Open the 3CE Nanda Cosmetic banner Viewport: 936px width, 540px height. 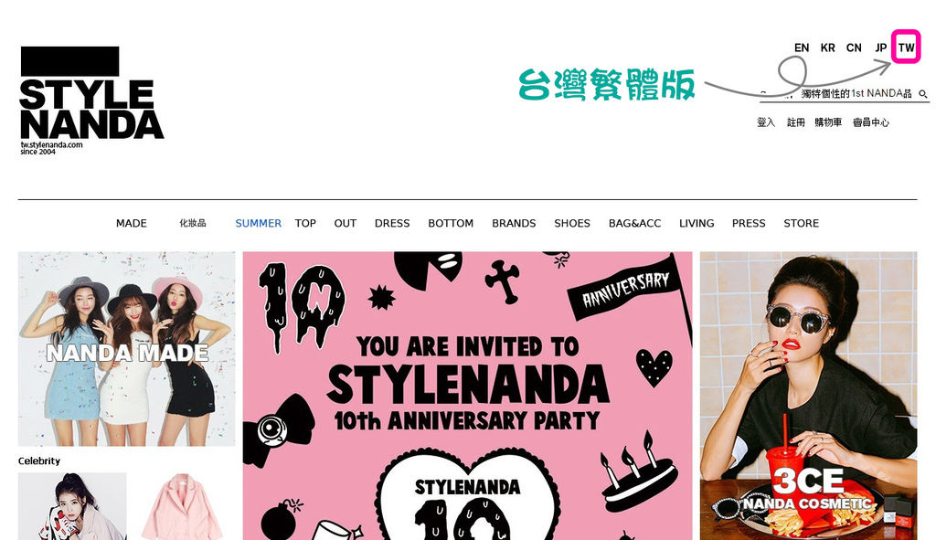coord(808,396)
